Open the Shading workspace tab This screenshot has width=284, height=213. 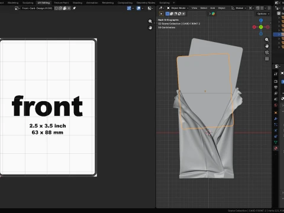(78, 3)
